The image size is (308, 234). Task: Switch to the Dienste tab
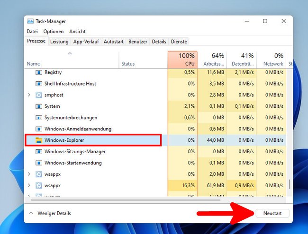point(179,42)
